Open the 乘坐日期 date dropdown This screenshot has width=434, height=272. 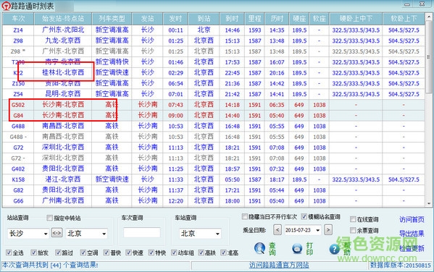pos(318,230)
